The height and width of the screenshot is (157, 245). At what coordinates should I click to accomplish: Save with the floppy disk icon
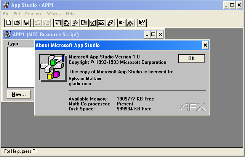pos(26,23)
